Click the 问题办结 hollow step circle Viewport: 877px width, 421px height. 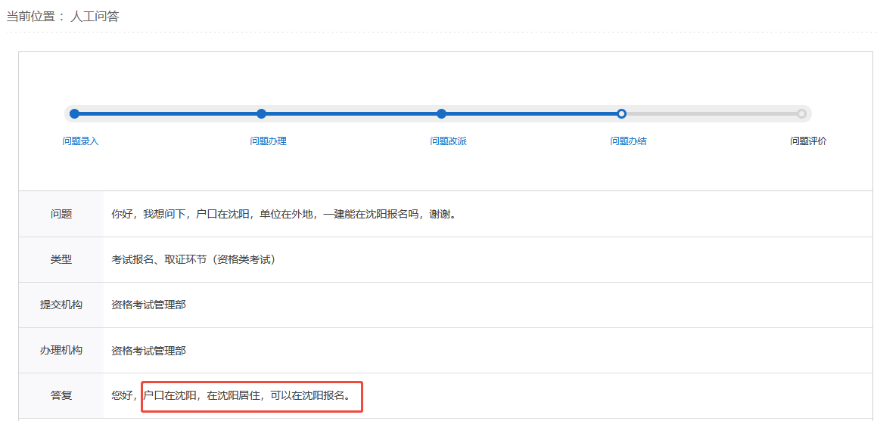[x=621, y=114]
